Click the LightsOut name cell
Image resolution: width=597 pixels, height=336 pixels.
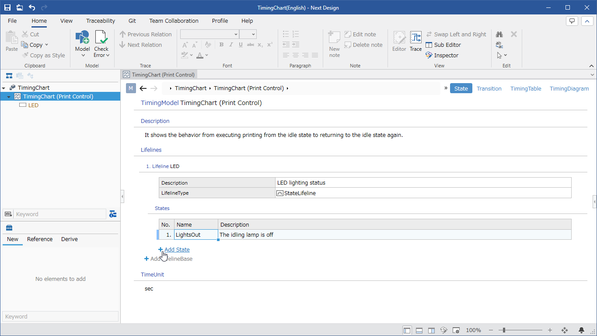point(196,234)
